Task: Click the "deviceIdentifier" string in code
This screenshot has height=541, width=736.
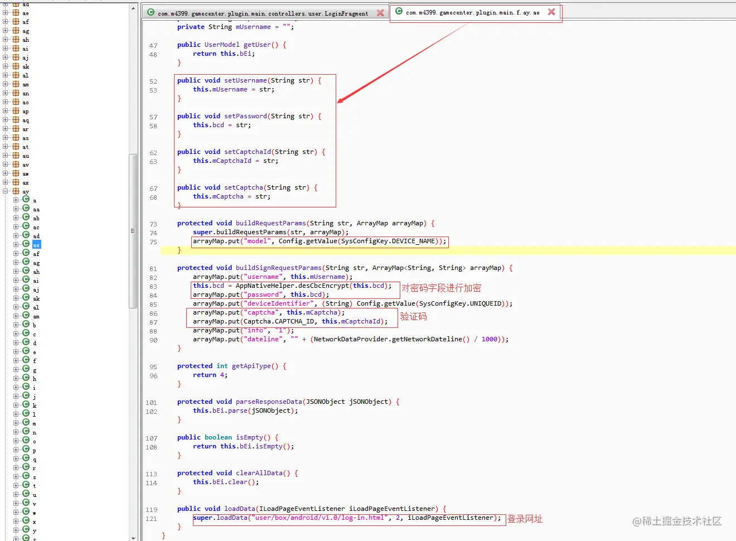Action: (280, 303)
